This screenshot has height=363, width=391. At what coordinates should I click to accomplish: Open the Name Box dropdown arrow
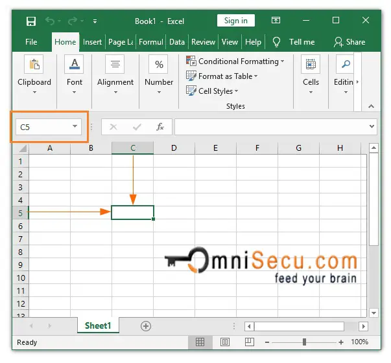(x=75, y=126)
